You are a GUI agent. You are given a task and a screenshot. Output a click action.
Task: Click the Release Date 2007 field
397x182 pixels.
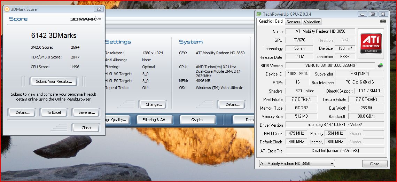tap(299, 57)
